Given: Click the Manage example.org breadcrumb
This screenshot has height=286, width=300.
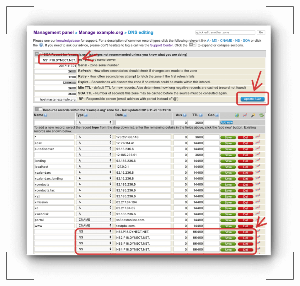Looking at the screenshot, I should (101, 32).
